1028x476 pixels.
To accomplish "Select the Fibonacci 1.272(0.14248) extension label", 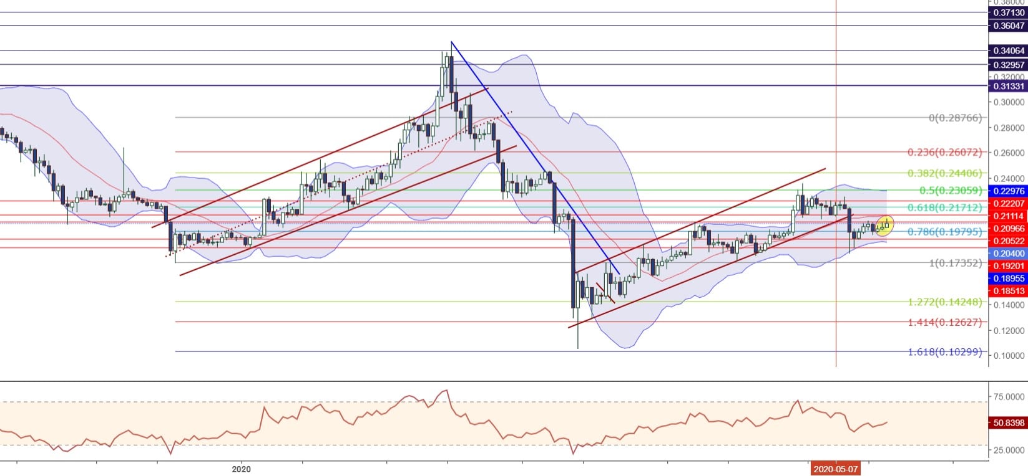I will pos(944,302).
